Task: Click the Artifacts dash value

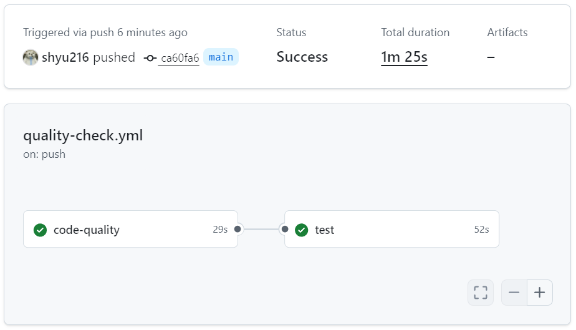Action: (491, 57)
